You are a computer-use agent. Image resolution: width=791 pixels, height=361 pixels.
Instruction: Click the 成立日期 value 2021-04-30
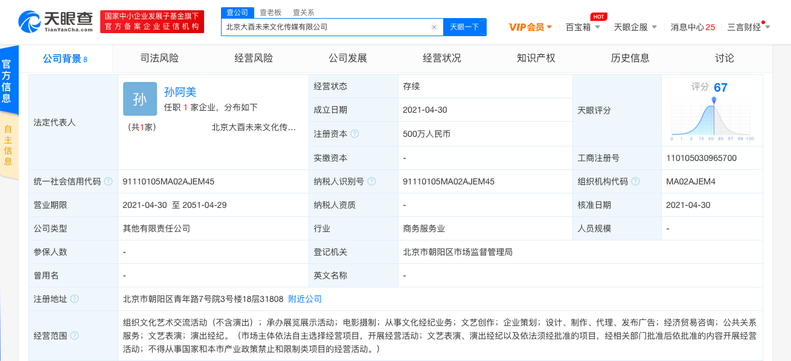pyautogui.click(x=425, y=110)
